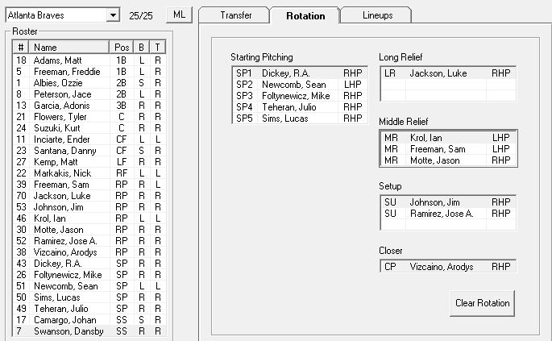This screenshot has height=341, width=552.
Task: Select SU Johnson, Jim setup slot
Action: 448,202
